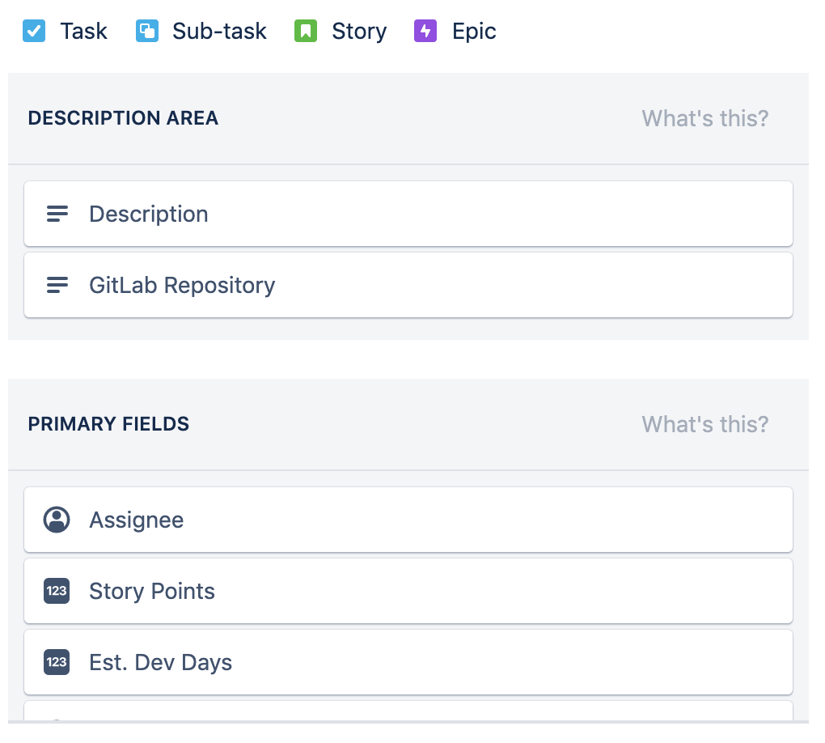This screenshot has width=825, height=743.
Task: Click the purple Epic lightning icon
Action: 425,31
